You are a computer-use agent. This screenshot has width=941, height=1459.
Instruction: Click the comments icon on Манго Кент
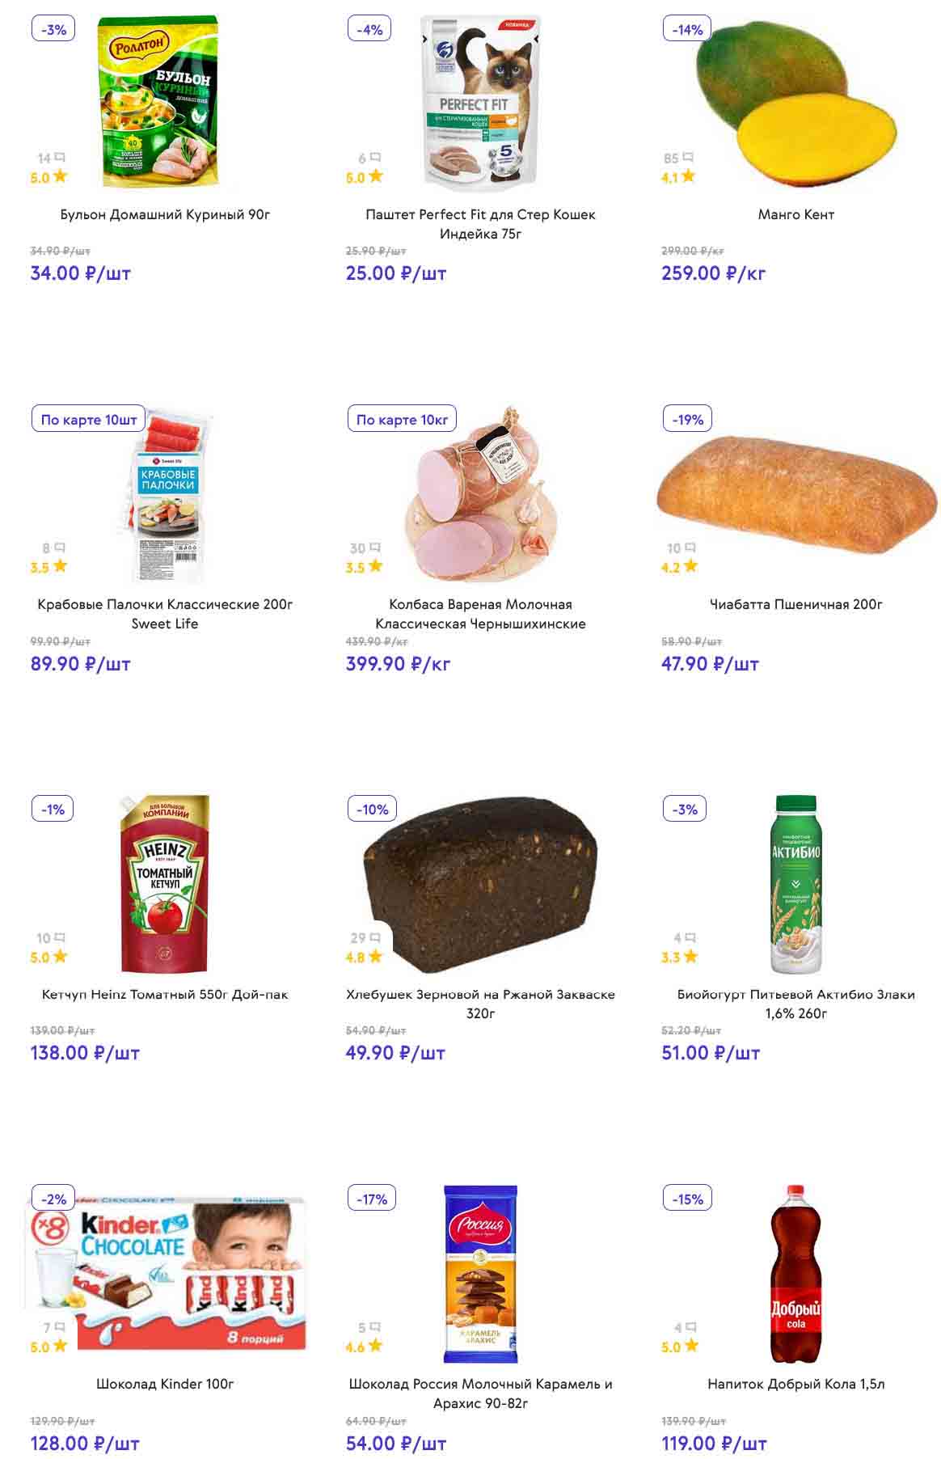coord(688,158)
